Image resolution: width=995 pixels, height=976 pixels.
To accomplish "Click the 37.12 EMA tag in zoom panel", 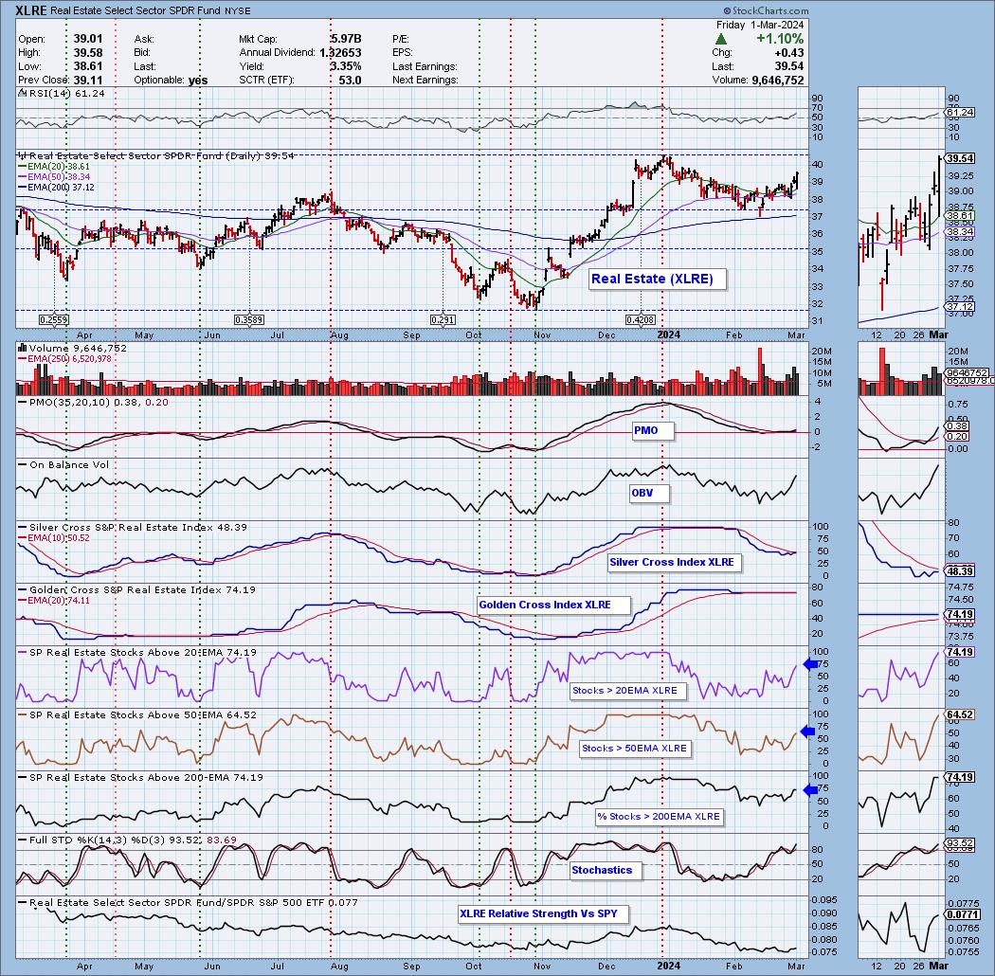I will click(x=959, y=306).
